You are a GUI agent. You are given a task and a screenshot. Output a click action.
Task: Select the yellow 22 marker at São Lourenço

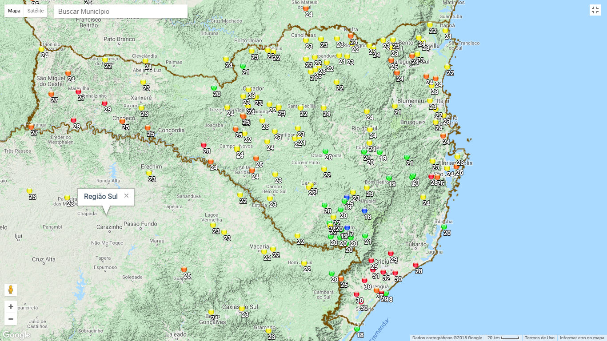(x=105, y=60)
